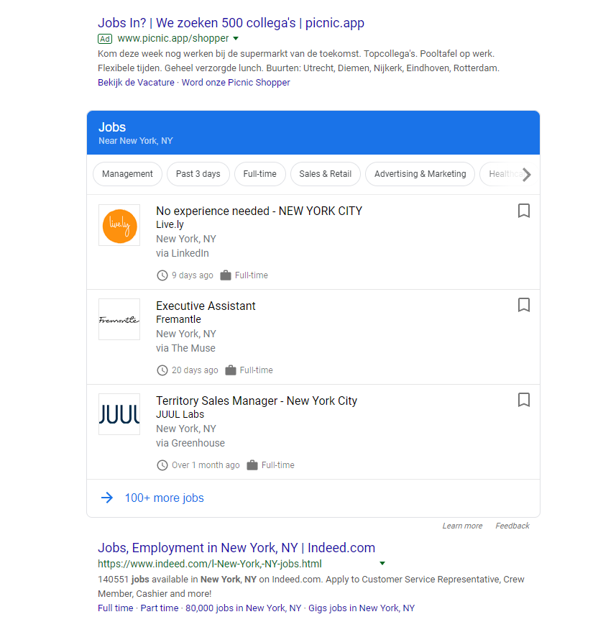Open Word onze Picnic Shopper link
This screenshot has width=598, height=622.
point(236,83)
